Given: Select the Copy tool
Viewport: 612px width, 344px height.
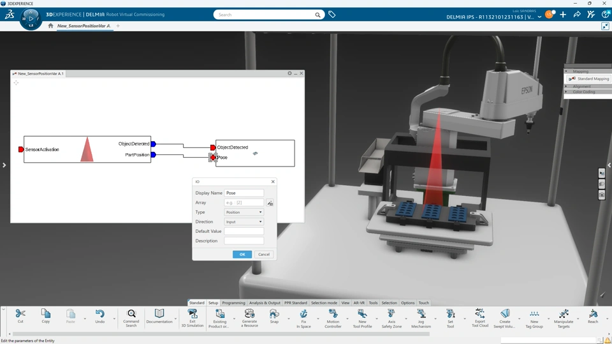Looking at the screenshot, I should [x=46, y=316].
